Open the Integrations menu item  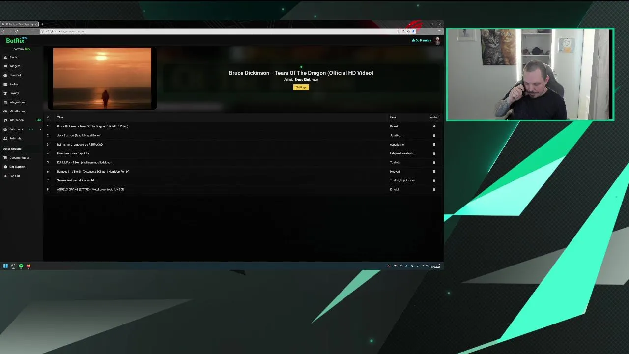(17, 102)
